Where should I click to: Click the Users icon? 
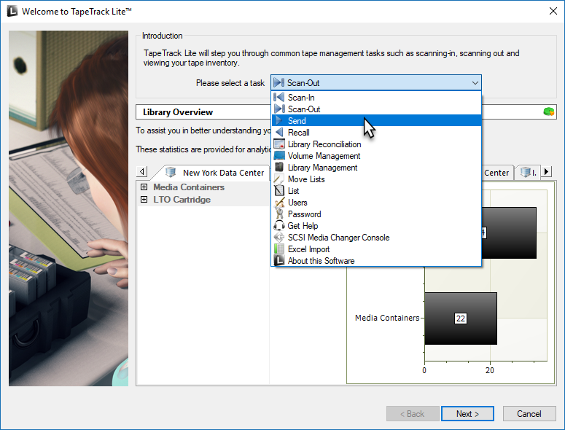click(x=279, y=203)
